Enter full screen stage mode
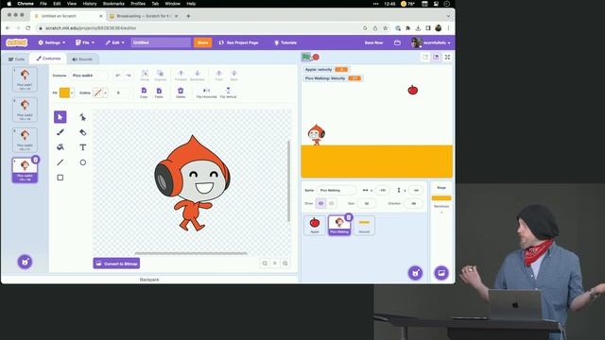605x340 pixels. [447, 57]
